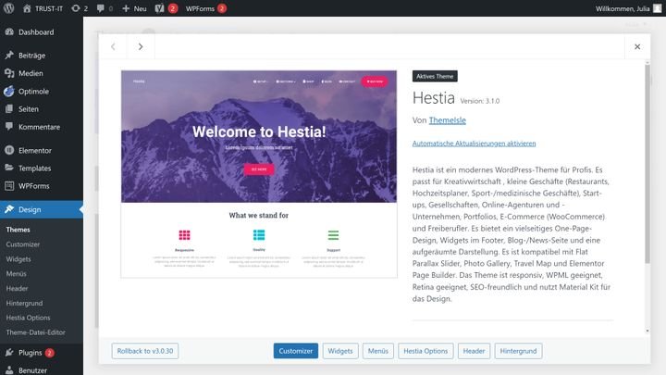The image size is (666, 375).
Task: Click the Elementor icon in sidebar
Action: [x=9, y=150]
